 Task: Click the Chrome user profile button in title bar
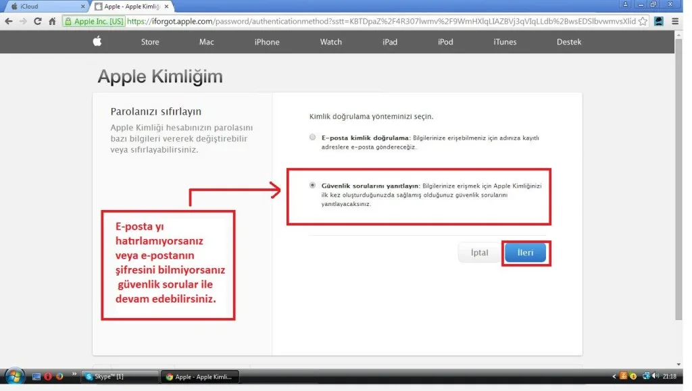(625, 5)
